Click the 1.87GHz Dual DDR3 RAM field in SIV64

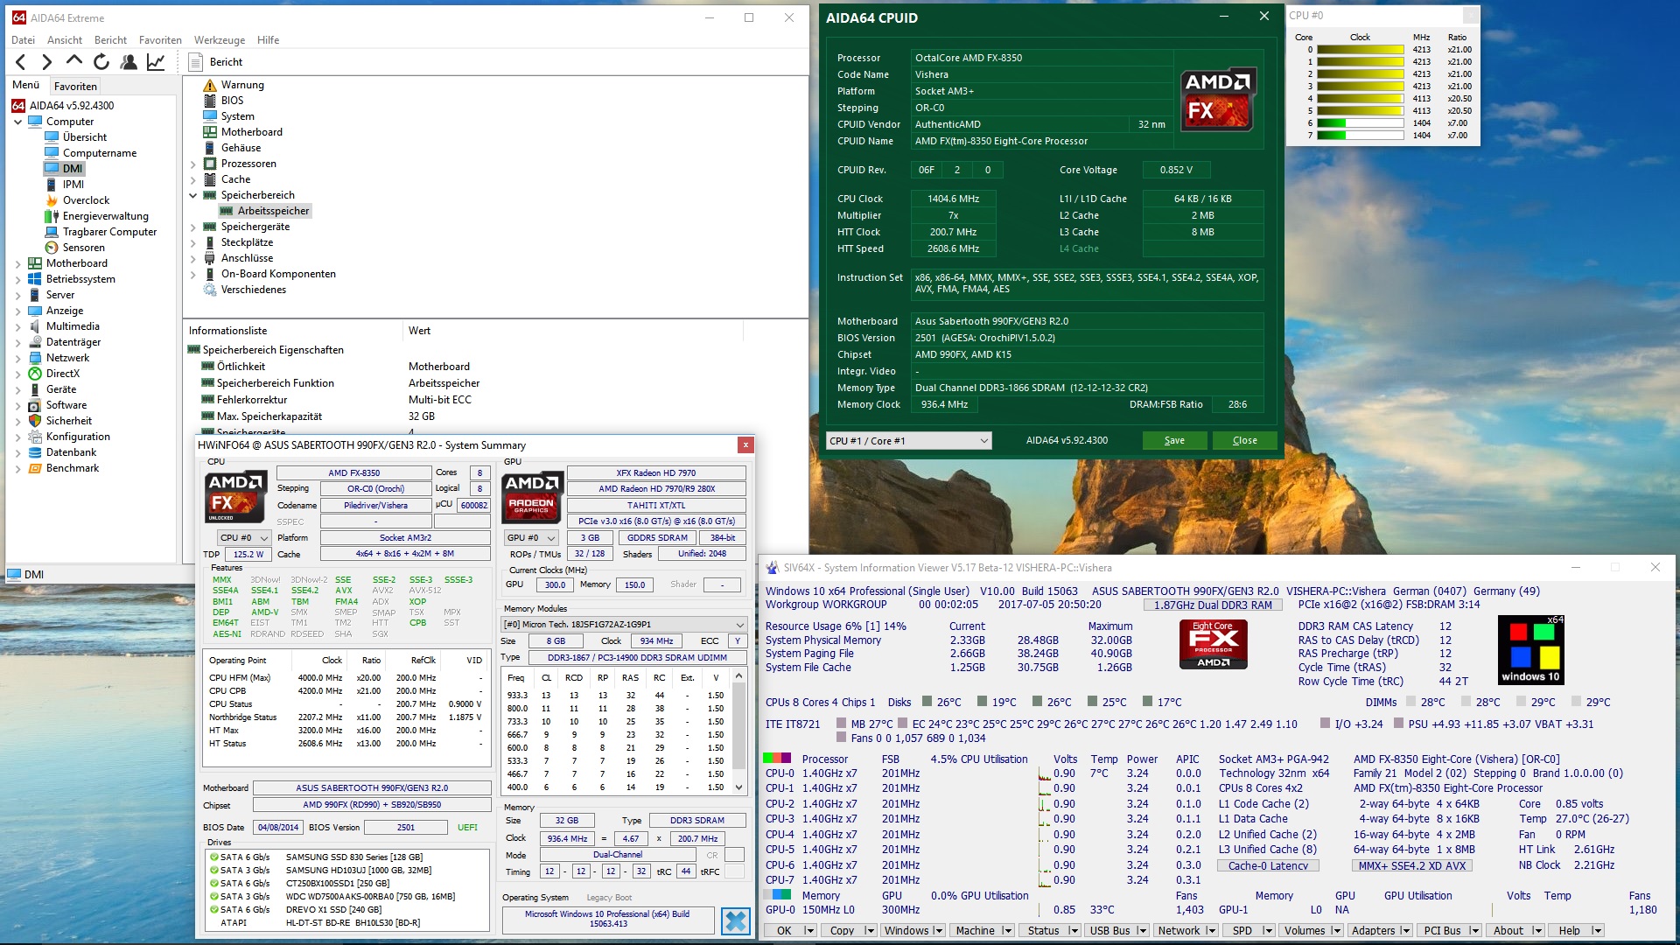(x=1213, y=605)
